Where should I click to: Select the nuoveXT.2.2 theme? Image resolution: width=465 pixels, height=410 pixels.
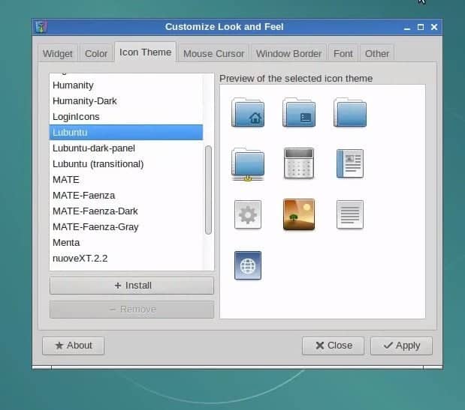click(x=126, y=259)
